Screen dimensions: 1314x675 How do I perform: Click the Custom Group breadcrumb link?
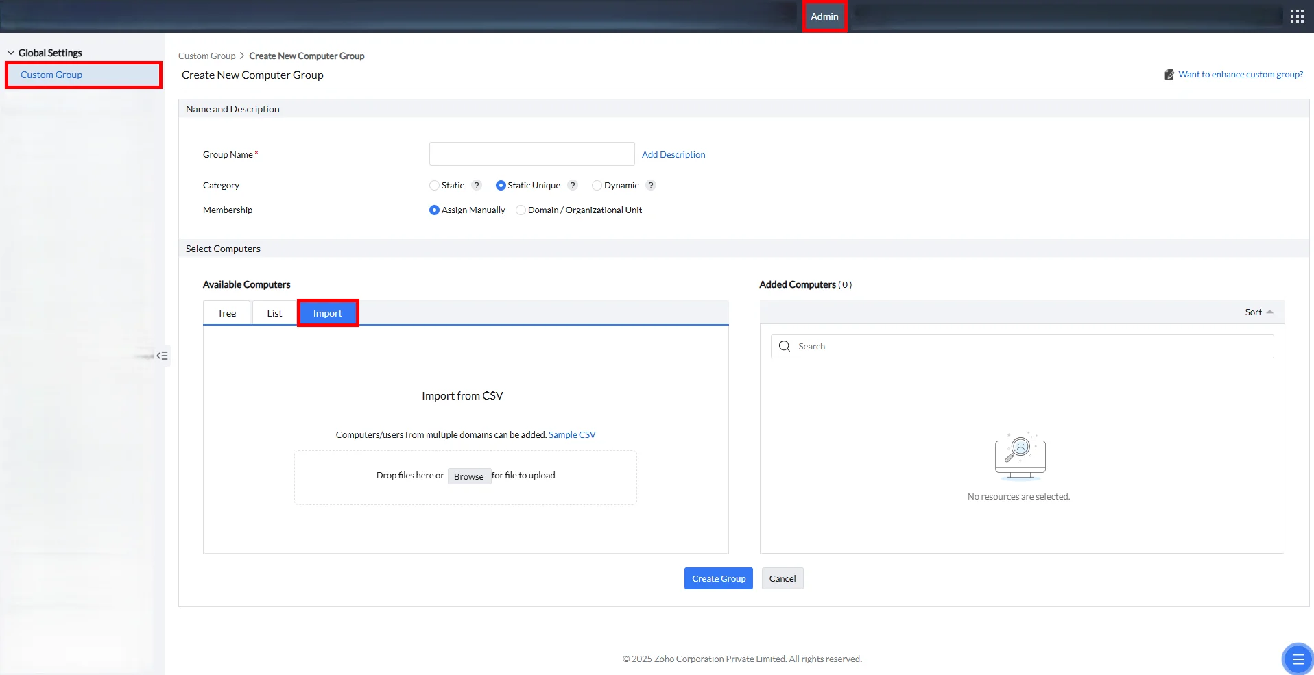pyautogui.click(x=206, y=56)
